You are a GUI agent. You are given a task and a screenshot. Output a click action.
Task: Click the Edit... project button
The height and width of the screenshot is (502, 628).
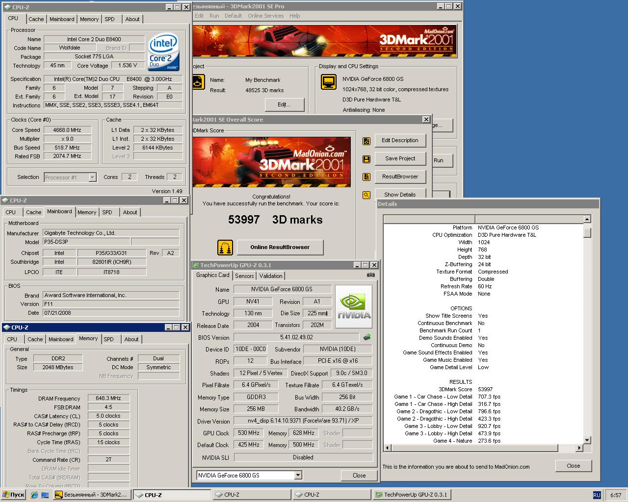click(285, 104)
